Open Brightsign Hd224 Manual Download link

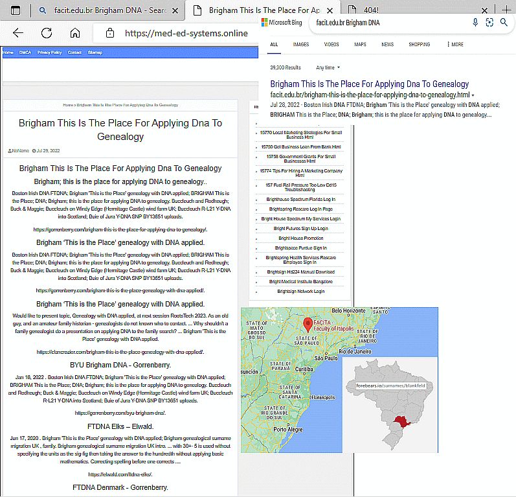coord(301,272)
